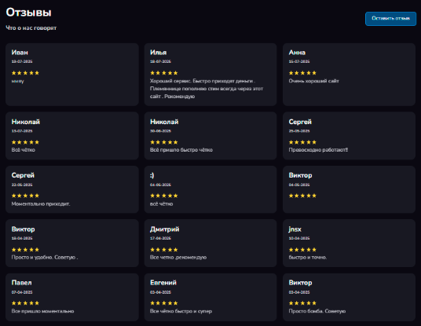Viewport: 421px width, 326px height.
Task: Click the review text Просто и удобно. Советую
Action: click(x=45, y=257)
